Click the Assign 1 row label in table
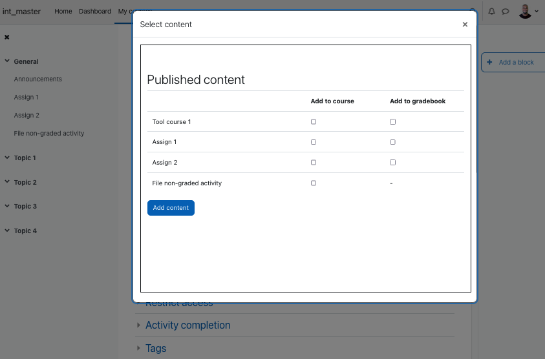Screen dimensions: 545x359 click(164, 142)
